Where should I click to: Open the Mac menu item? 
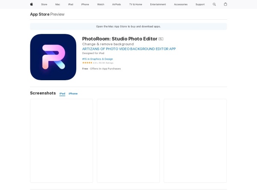(x=57, y=4)
